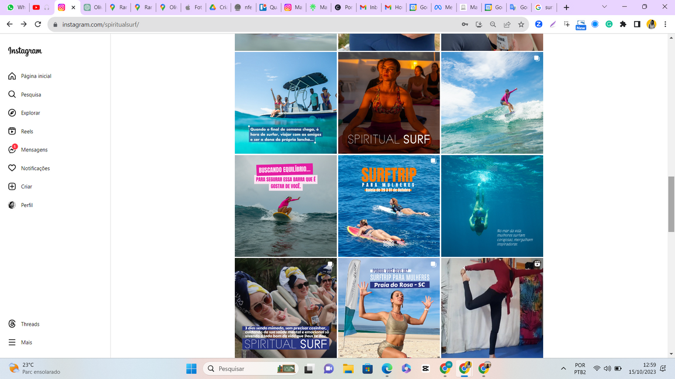Screen dimensions: 675x379
Task: Toggle the Chrome side panel
Action: click(637, 25)
